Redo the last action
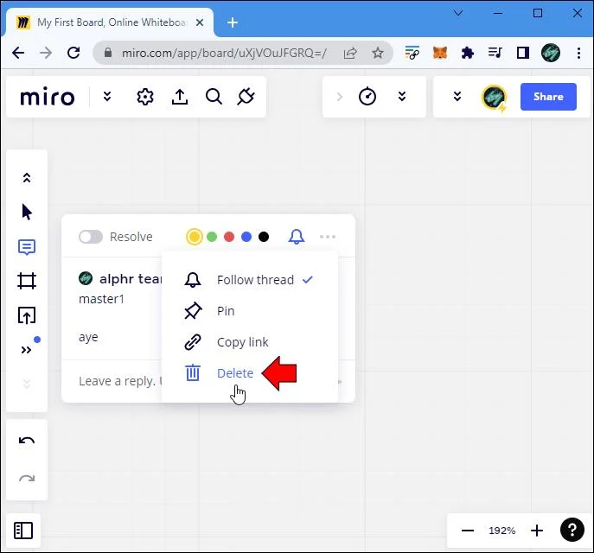Image resolution: width=594 pixels, height=553 pixels. point(27,479)
